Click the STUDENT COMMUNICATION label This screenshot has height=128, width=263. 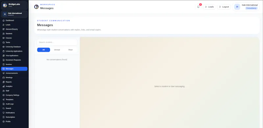click(54, 21)
